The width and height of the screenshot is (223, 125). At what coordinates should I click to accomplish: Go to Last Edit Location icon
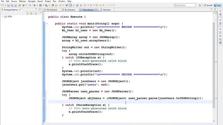pos(97,6)
